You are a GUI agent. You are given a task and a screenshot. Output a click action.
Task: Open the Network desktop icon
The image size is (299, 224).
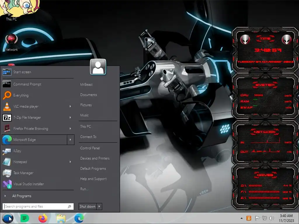pyautogui.click(x=11, y=42)
